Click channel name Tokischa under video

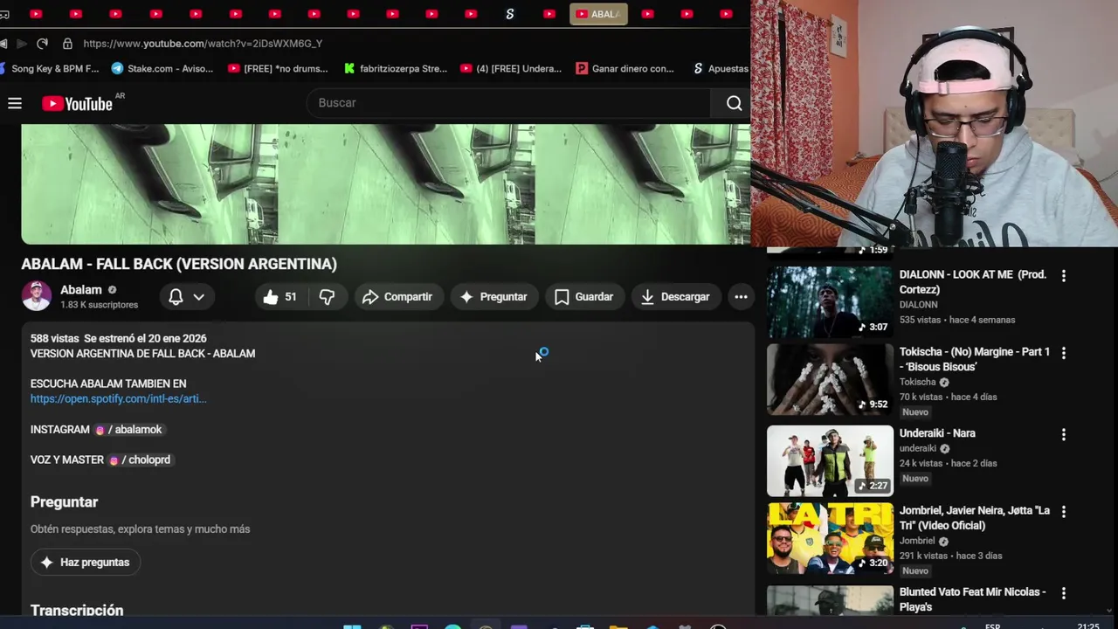[917, 382]
